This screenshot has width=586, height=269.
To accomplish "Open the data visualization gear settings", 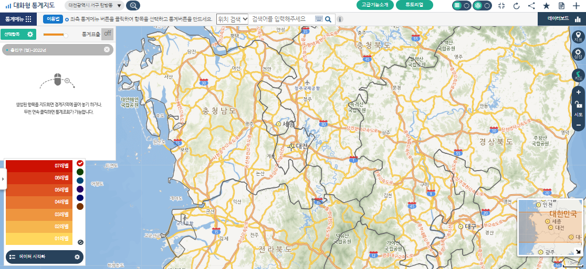I will tap(77, 257).
